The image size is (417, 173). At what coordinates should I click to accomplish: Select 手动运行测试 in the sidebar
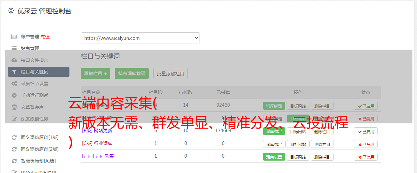(x=35, y=95)
